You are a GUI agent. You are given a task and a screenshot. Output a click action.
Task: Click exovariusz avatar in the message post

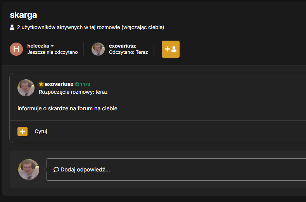(x=26, y=88)
